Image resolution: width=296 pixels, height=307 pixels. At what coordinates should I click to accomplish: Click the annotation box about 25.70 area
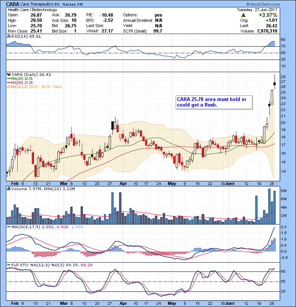[x=214, y=102]
